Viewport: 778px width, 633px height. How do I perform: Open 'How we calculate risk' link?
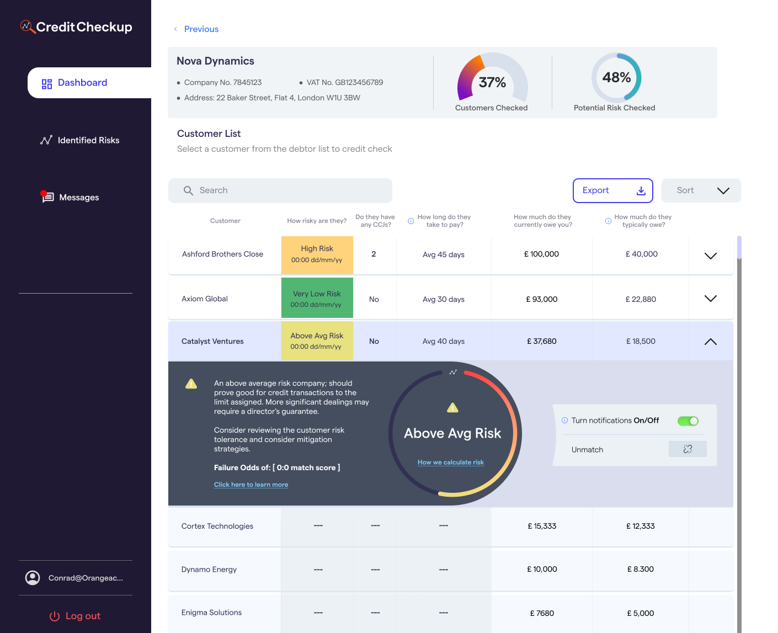pyautogui.click(x=450, y=462)
